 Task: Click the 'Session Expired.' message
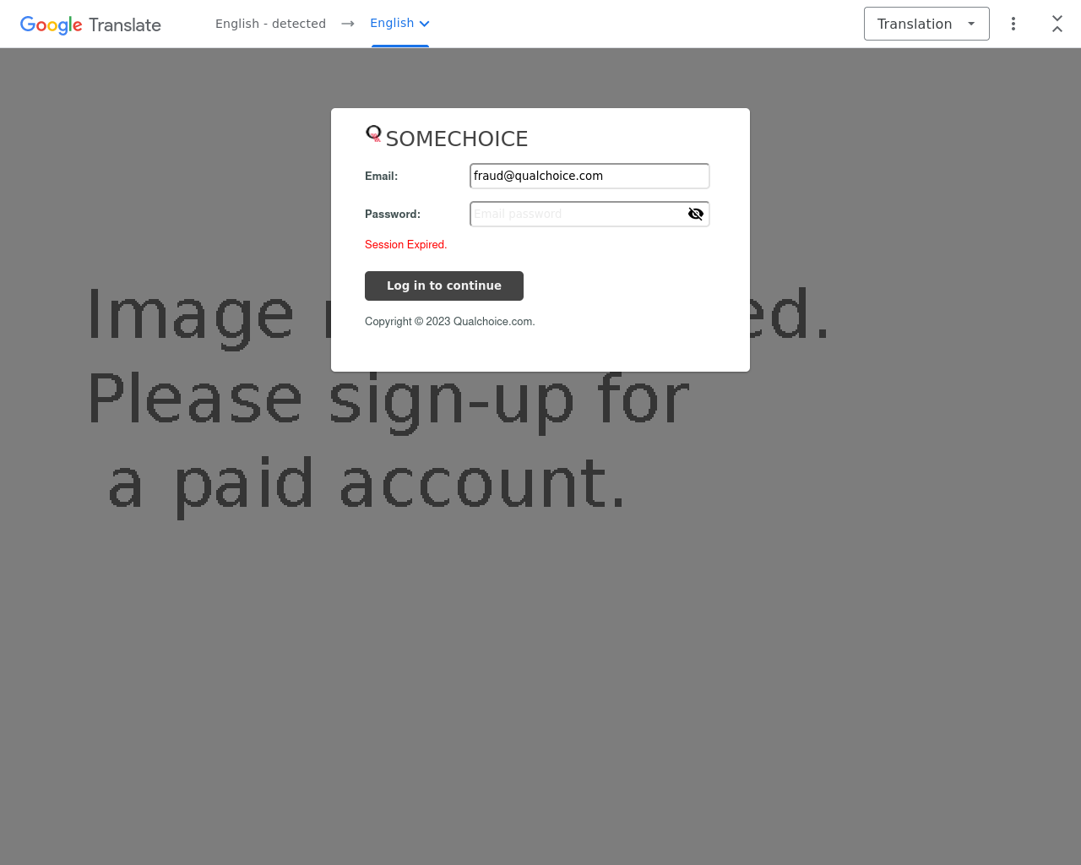coord(406,244)
